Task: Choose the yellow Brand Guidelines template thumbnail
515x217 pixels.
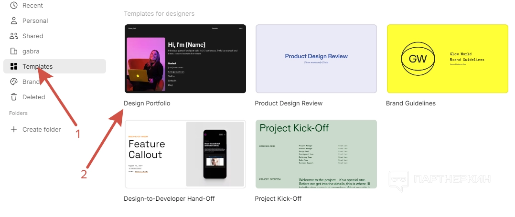Action: [x=447, y=59]
